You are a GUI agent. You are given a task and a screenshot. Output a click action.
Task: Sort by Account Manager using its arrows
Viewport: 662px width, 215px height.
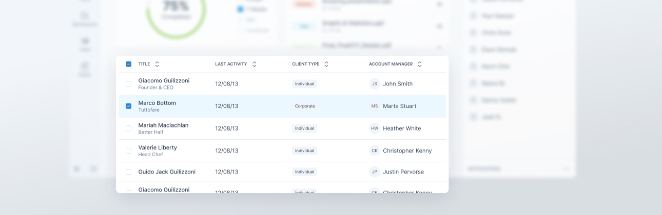tap(420, 64)
